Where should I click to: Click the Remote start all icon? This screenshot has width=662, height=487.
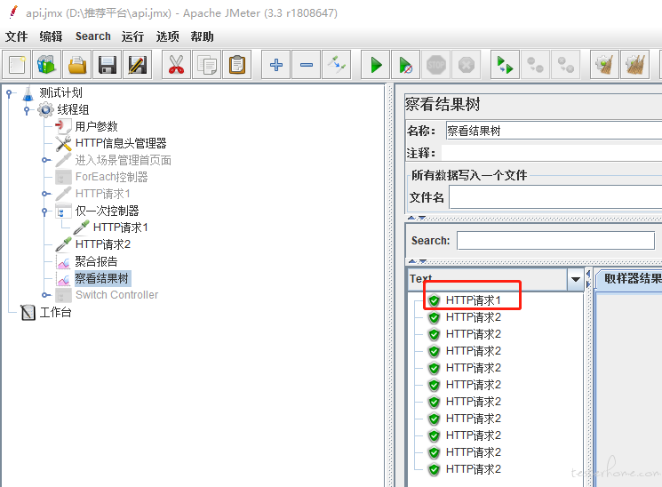coord(505,65)
